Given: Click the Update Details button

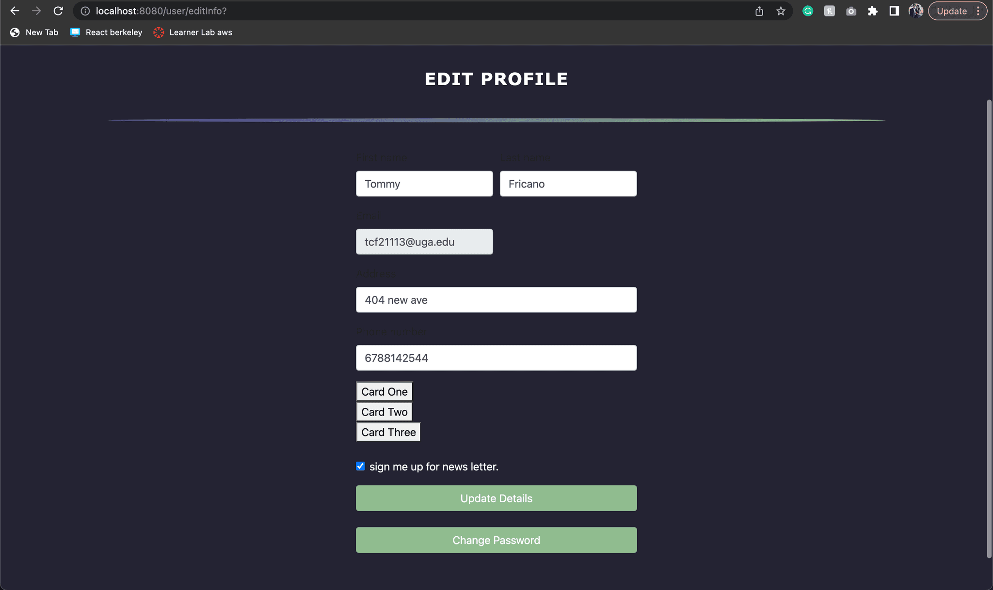Looking at the screenshot, I should point(496,498).
